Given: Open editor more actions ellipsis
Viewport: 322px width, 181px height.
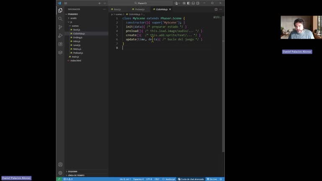Looking at the screenshot, I should pos(221,9).
